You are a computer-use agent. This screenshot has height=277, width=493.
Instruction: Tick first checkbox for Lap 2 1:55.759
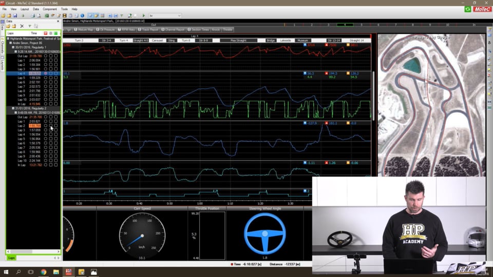(51, 126)
